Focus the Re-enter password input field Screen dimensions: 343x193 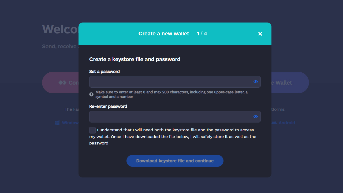coord(175,117)
